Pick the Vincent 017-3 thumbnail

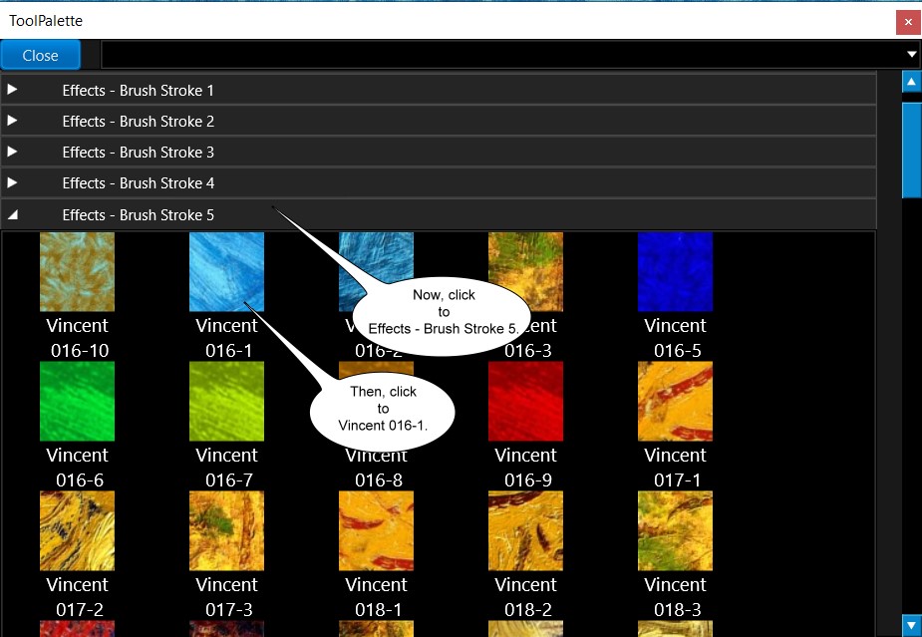[x=226, y=530]
